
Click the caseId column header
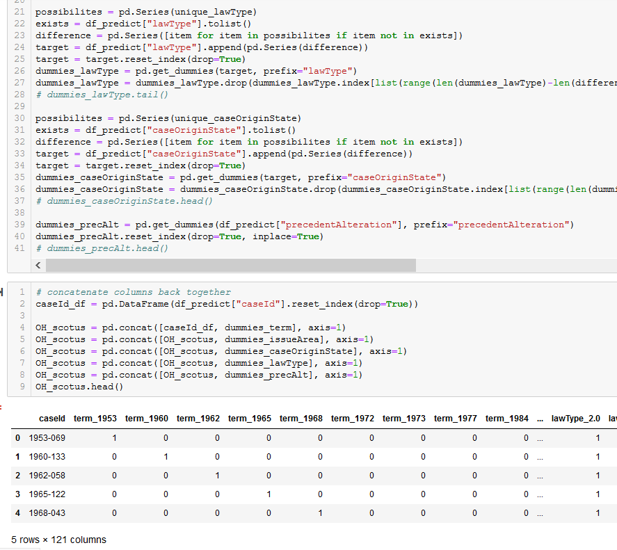click(52, 419)
